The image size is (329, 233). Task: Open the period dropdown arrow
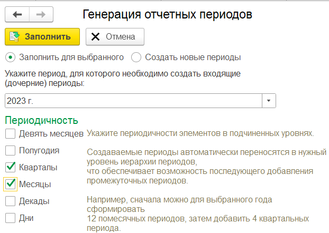(x=269, y=101)
